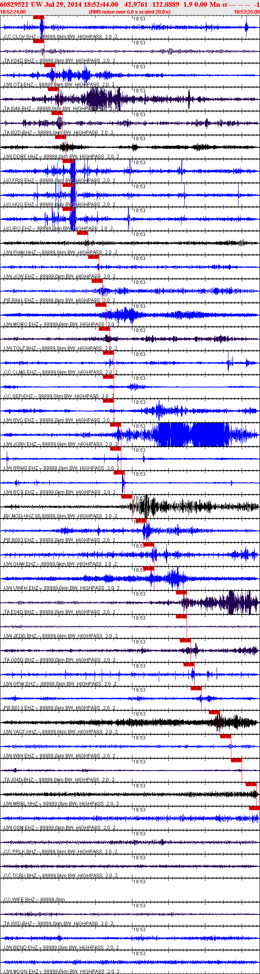Click the 'UO.FRIS.EHZ' station label
The width and height of the screenshot is (260, 974).
pos(19,181)
